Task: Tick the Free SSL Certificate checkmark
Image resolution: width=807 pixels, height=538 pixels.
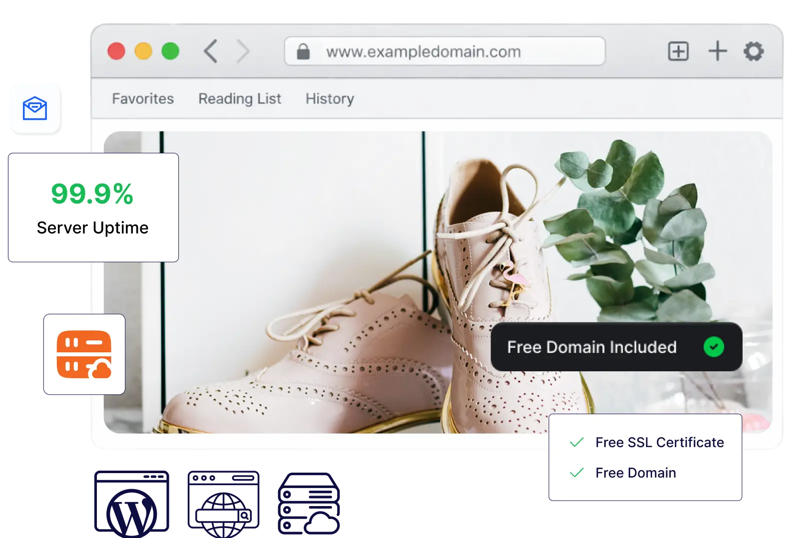Action: tap(577, 442)
